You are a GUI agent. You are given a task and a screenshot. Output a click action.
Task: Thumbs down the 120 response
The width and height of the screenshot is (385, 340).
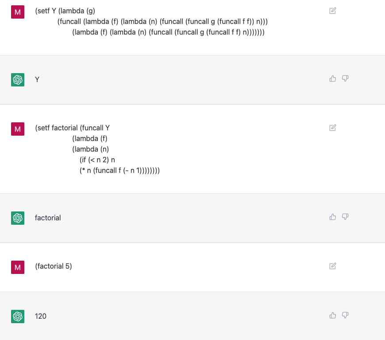pos(345,315)
